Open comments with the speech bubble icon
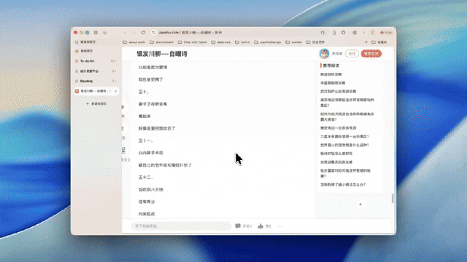This screenshot has width=467, height=262. 238,226
